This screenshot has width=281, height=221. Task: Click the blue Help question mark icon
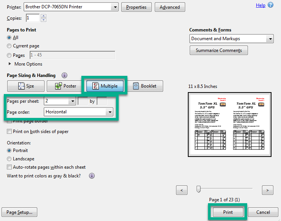(x=270, y=5)
